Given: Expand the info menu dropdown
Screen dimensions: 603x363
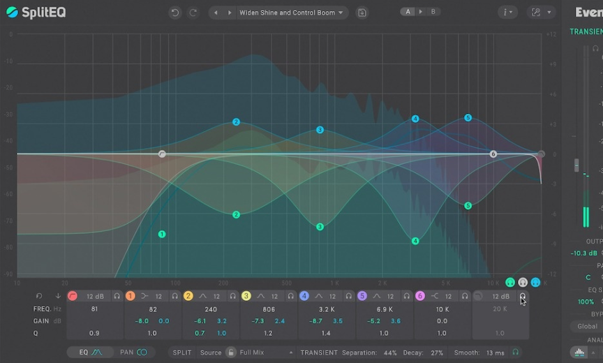Looking at the screenshot, I should tap(507, 13).
